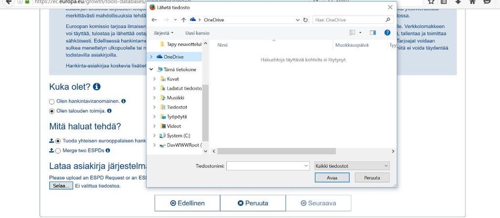The height and width of the screenshot is (218, 500).
Task: Click the Ei valittua tiedostoa text
Action: [x=98, y=186]
